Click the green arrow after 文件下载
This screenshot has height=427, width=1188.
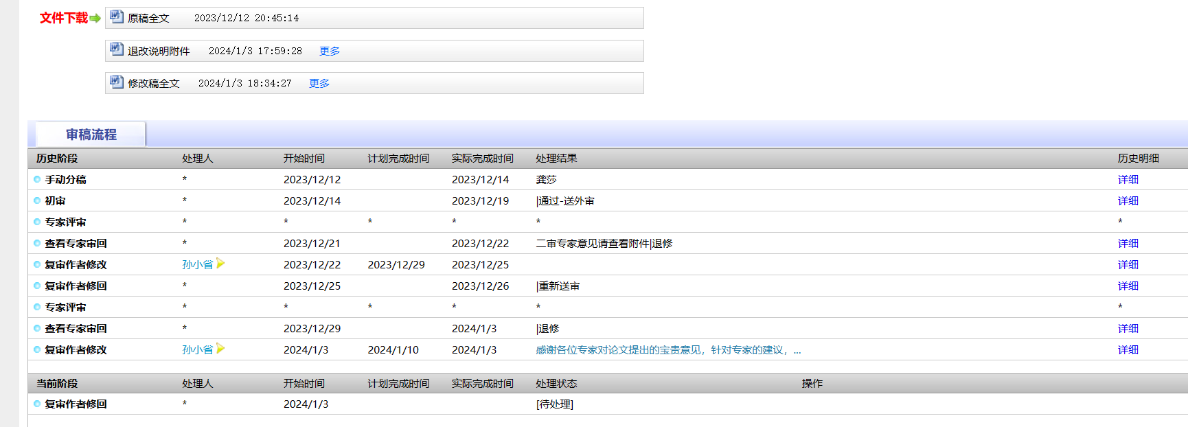click(95, 19)
